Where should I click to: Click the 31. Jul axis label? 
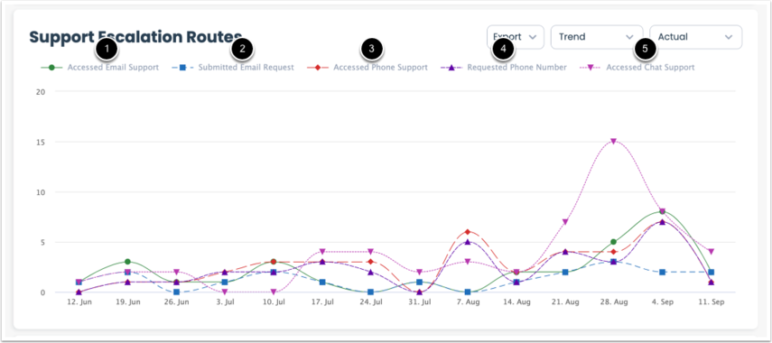[420, 302]
